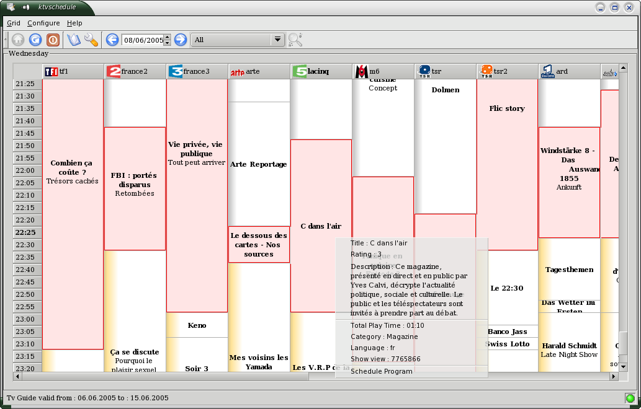Select the lacinq channel header
This screenshot has height=409, width=641.
321,71
